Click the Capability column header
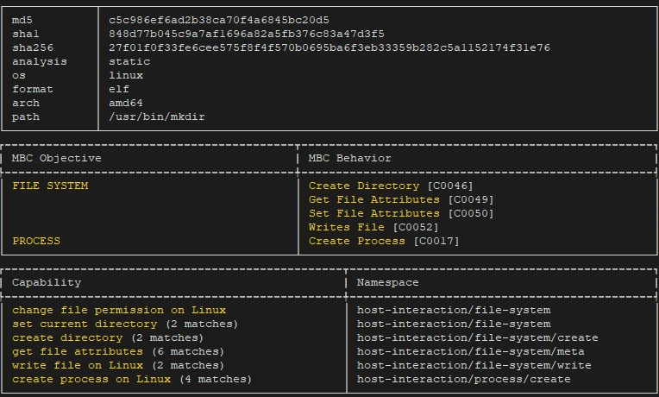659x397 pixels. pos(47,282)
